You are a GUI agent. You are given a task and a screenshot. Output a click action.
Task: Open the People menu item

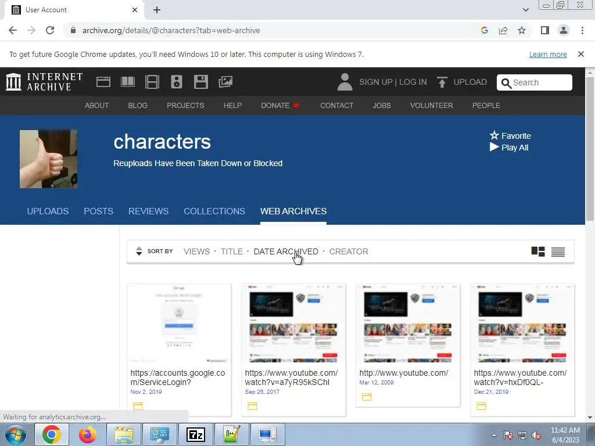(x=486, y=106)
